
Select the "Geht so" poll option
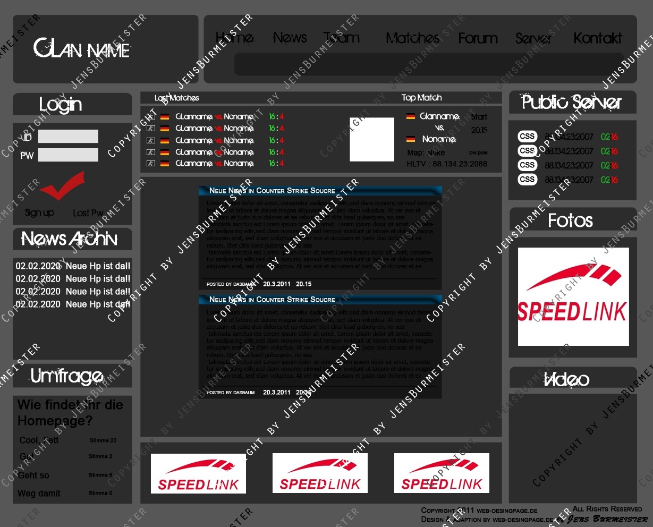(x=33, y=475)
